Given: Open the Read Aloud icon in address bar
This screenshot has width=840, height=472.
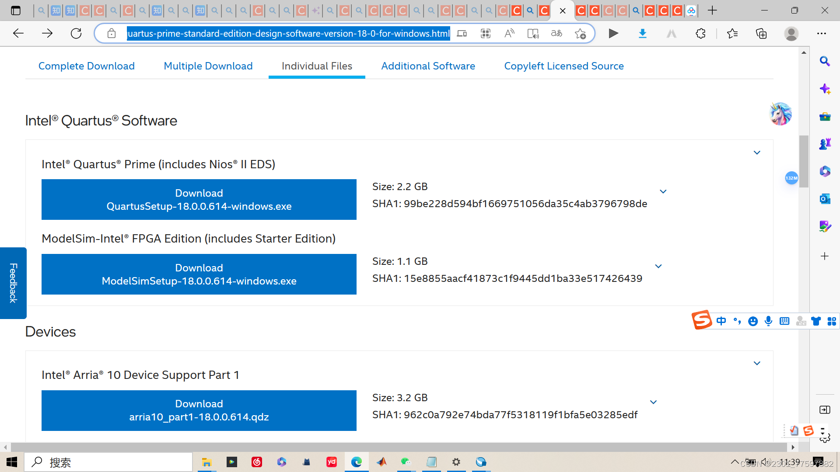Looking at the screenshot, I should 509,34.
